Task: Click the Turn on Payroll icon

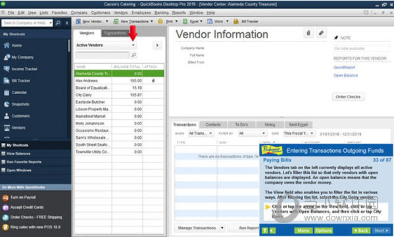Action: pos(5,197)
